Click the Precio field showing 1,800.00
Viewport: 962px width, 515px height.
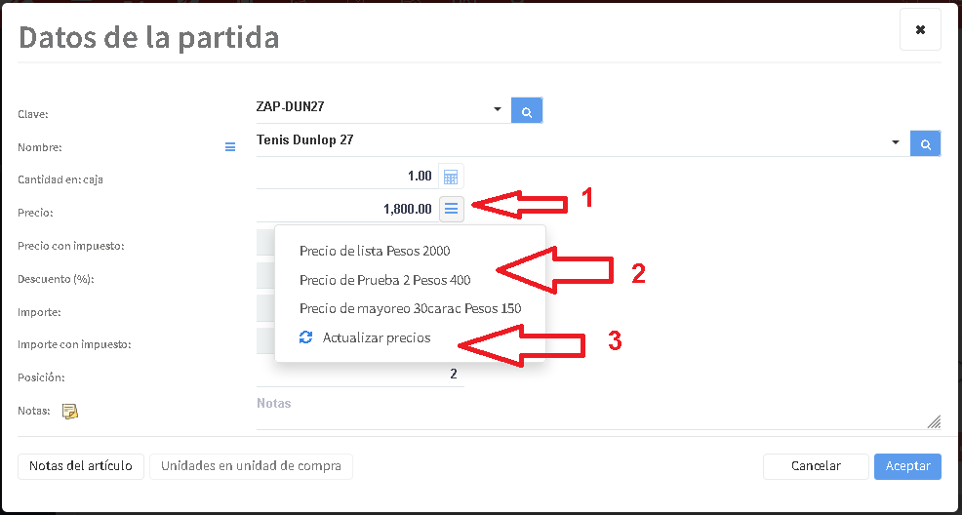(346, 209)
